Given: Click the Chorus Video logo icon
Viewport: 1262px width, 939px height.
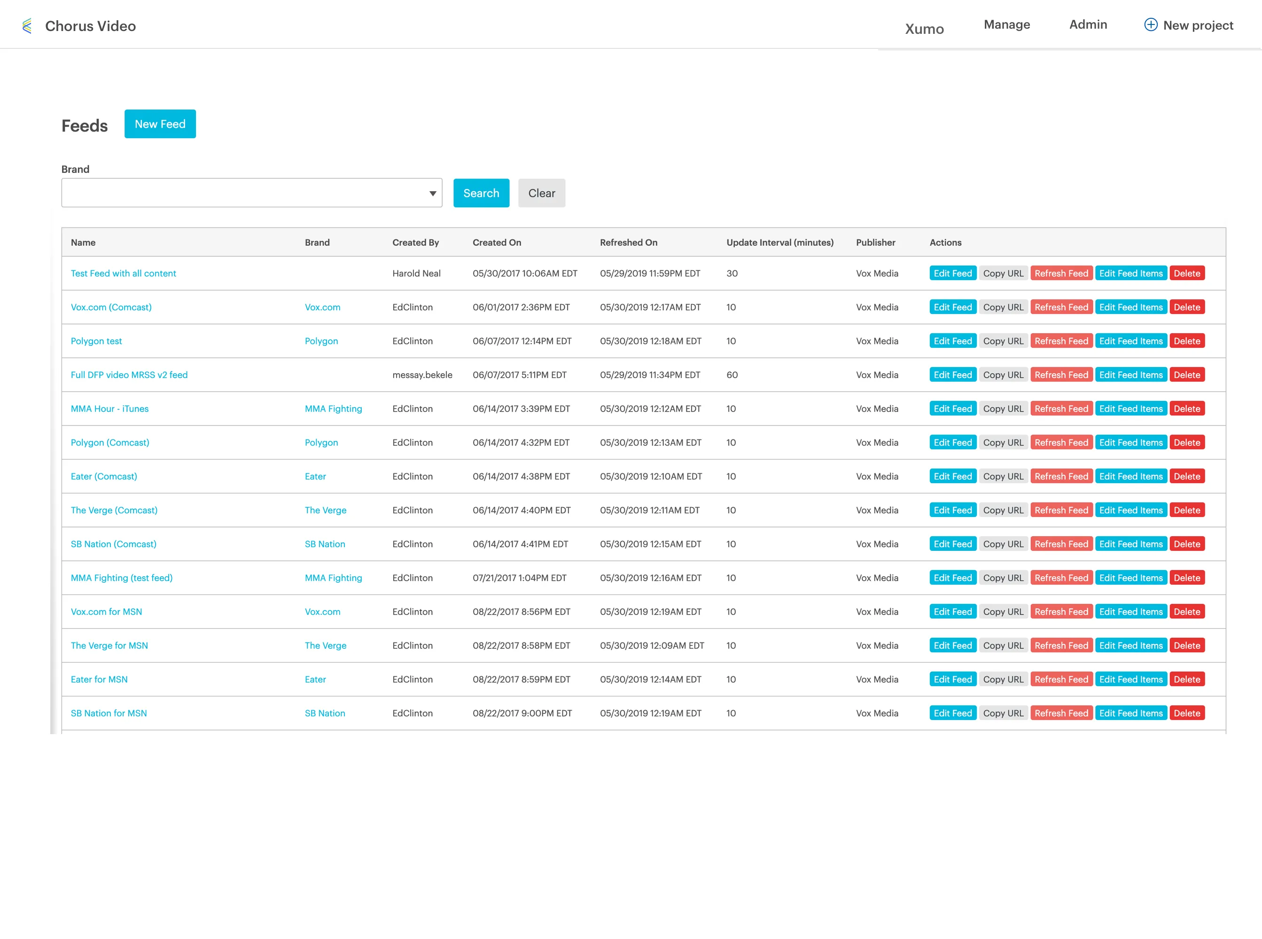Looking at the screenshot, I should (27, 26).
